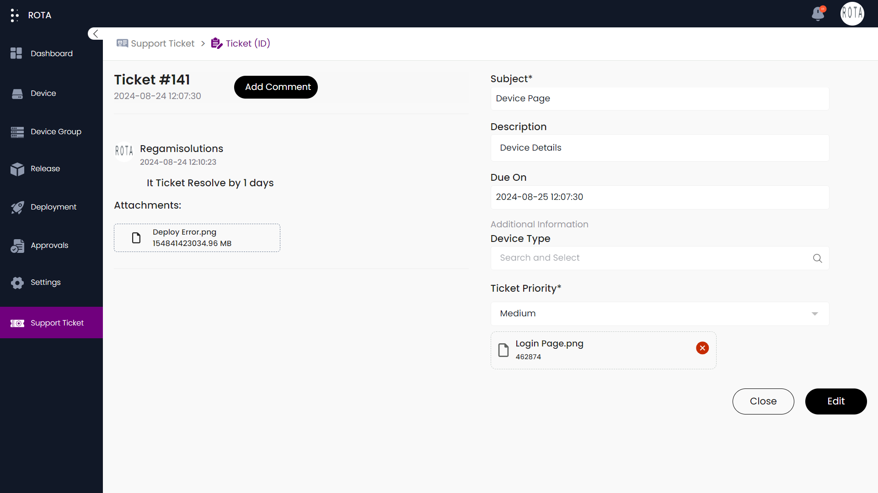878x493 pixels.
Task: Open Device Group in the sidebar
Action: click(x=51, y=132)
